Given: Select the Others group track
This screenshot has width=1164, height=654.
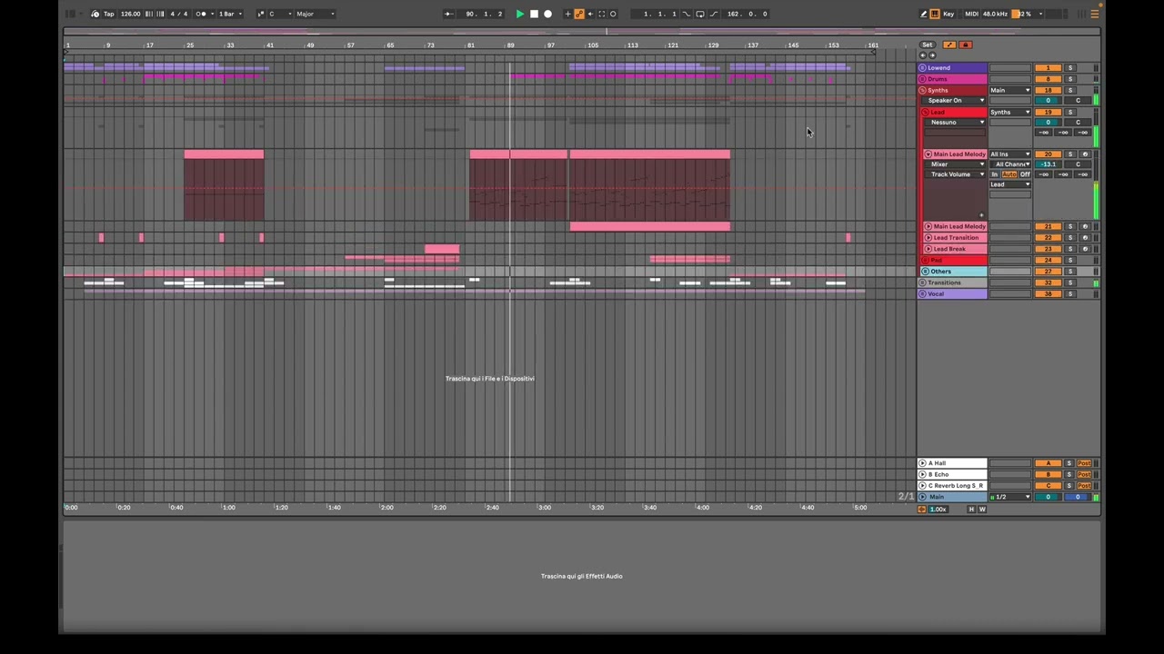Looking at the screenshot, I should pyautogui.click(x=953, y=272).
